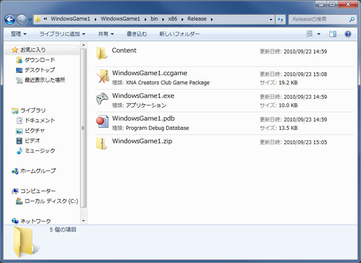
Task: Open デスクトップ in sidebar
Action: (x=40, y=70)
